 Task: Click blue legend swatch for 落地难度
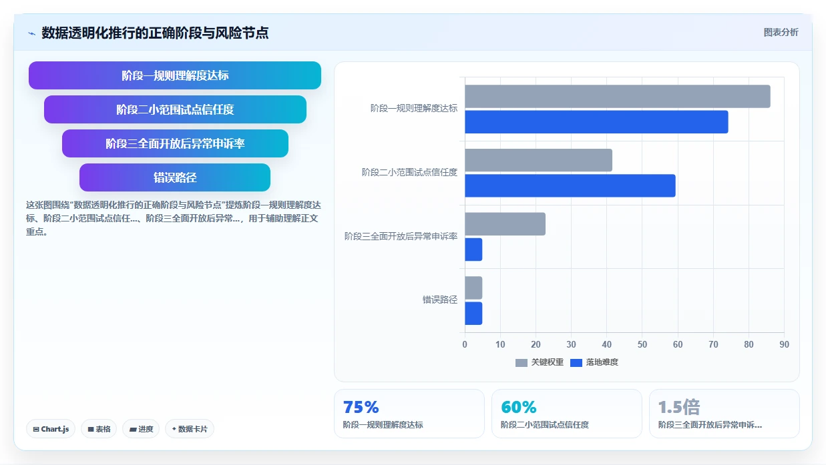576,363
